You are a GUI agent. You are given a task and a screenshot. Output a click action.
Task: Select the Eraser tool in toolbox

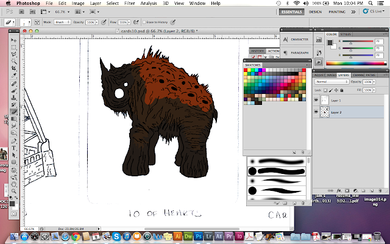coord(13,112)
